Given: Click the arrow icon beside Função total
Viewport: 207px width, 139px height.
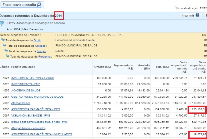Looking at the screenshot, I should coord(6,51).
